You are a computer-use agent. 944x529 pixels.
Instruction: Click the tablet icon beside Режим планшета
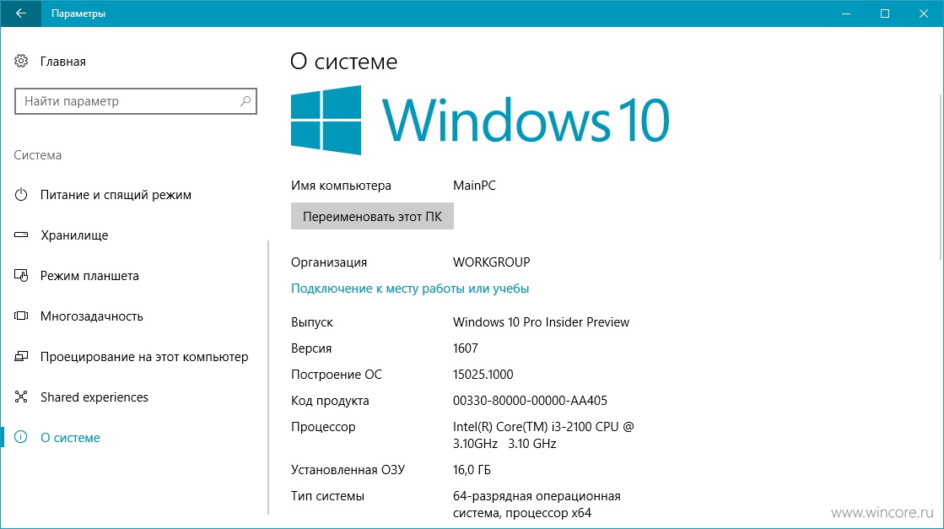(x=21, y=276)
